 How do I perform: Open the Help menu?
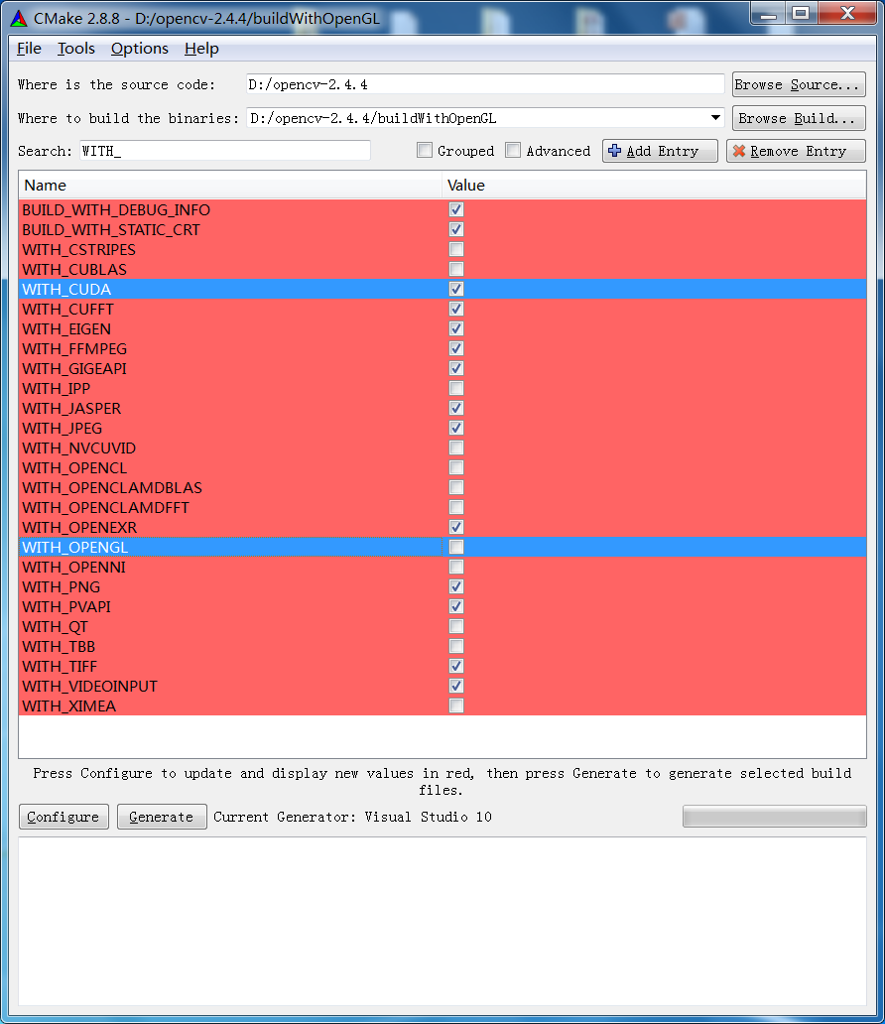pos(201,49)
